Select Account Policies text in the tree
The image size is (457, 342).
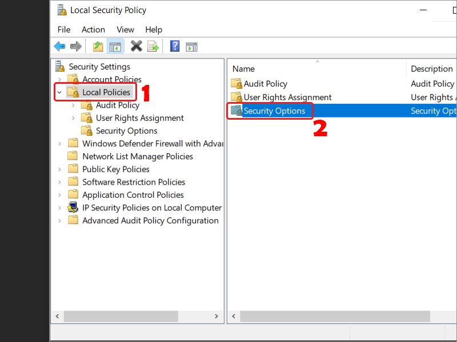coord(112,79)
